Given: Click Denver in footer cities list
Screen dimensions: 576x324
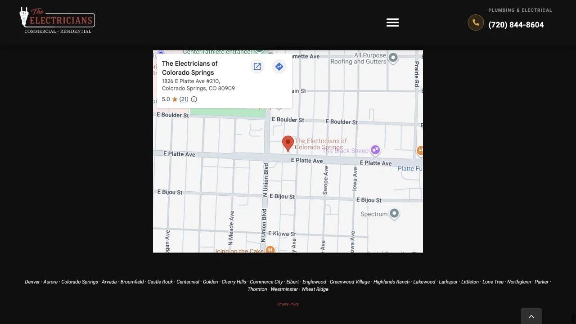Looking at the screenshot, I should coord(32,282).
